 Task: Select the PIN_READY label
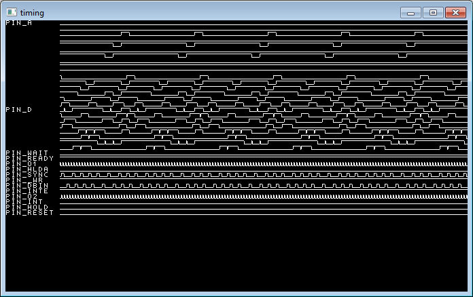tap(30, 158)
